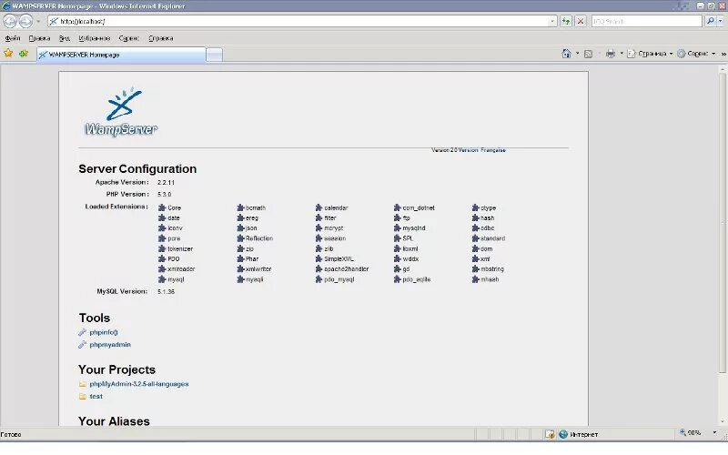This screenshot has width=728, height=455.
Task: Click the Version Française link
Action: (482, 150)
